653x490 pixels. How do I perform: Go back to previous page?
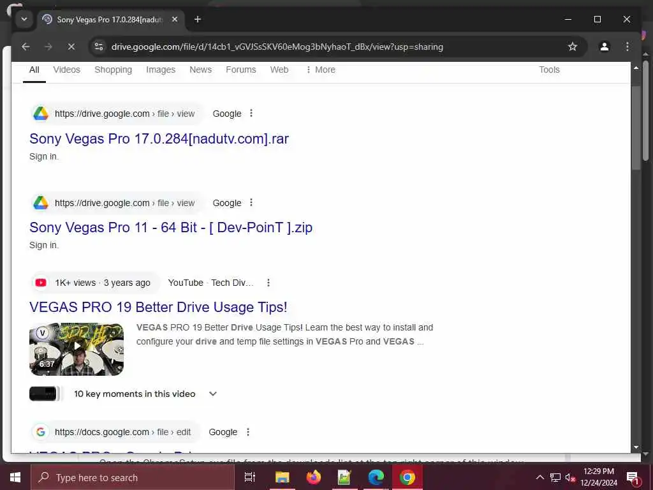coord(26,47)
